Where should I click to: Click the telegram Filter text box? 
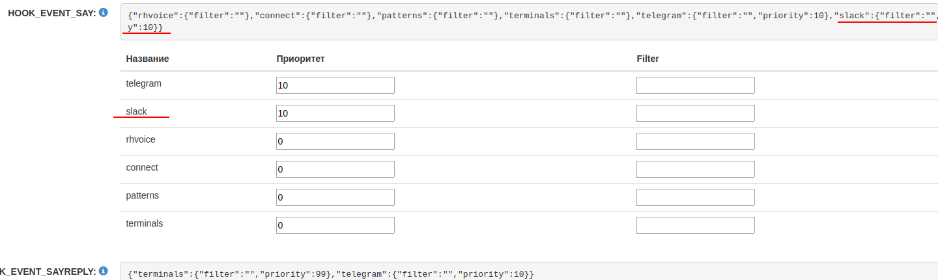695,85
